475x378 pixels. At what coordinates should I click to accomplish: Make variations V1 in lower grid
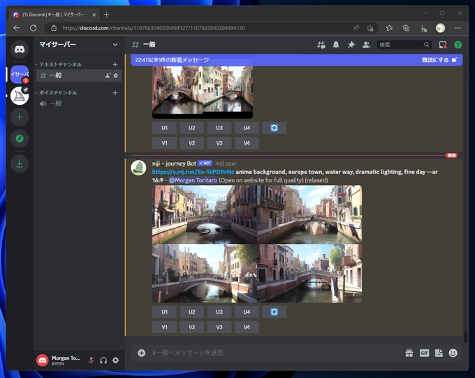tap(164, 328)
